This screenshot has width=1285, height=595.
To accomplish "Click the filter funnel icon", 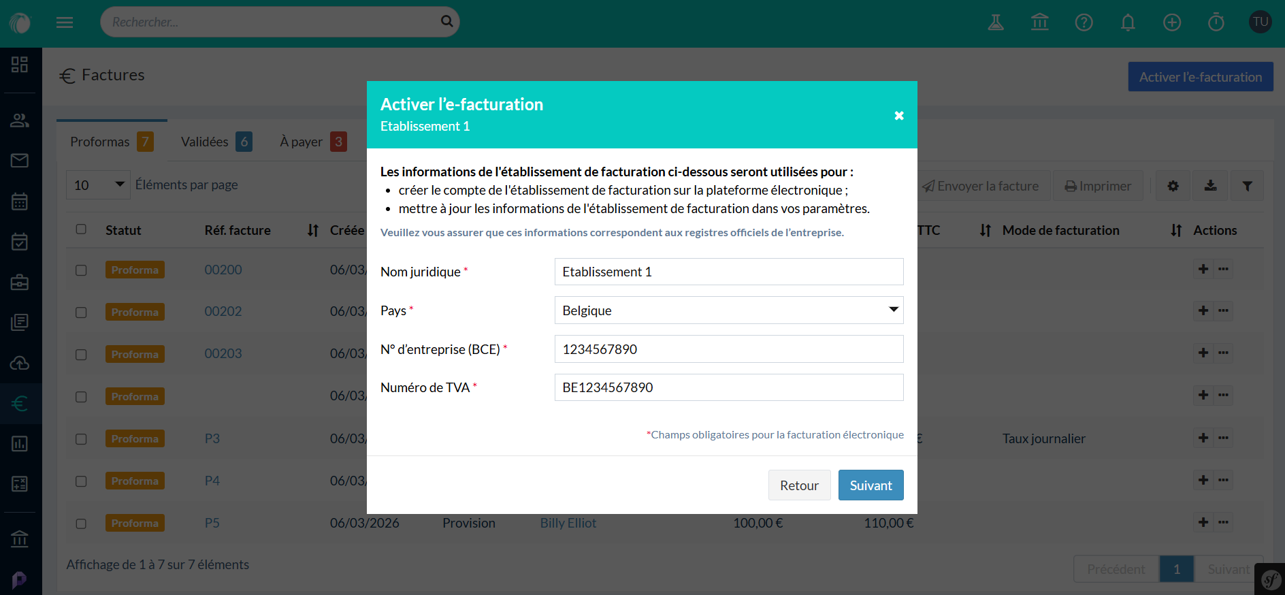I will pos(1247,186).
